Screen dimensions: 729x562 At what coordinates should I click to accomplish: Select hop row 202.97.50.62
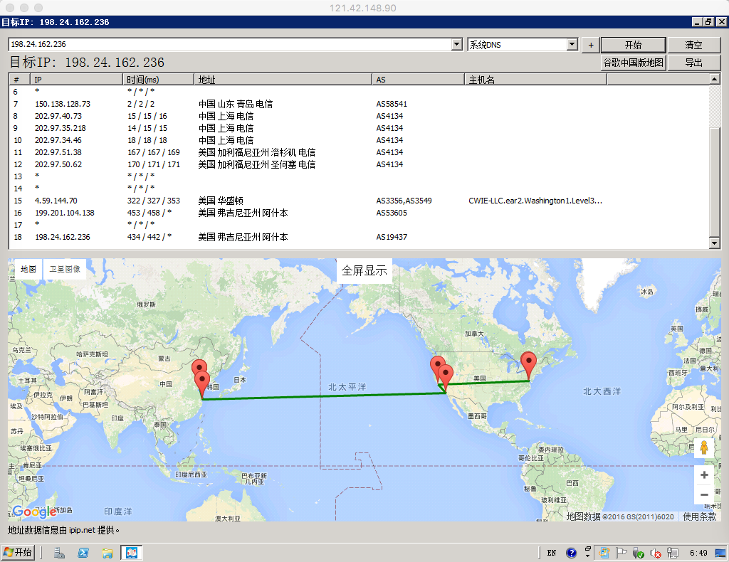pyautogui.click(x=358, y=164)
